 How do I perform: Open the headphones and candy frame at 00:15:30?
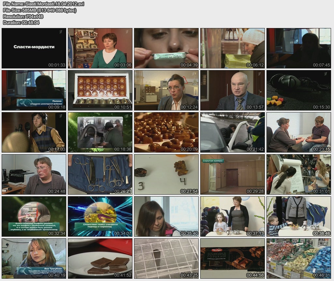tap(299, 90)
